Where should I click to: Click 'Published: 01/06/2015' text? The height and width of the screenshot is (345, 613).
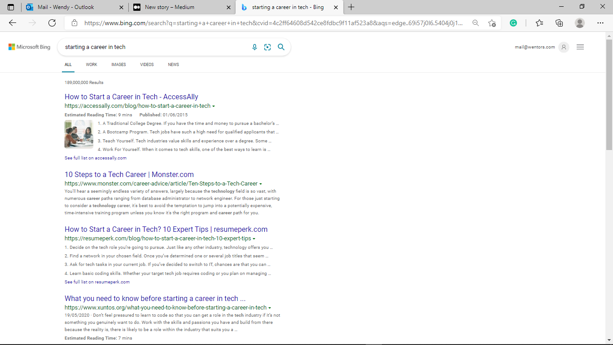[x=163, y=115]
